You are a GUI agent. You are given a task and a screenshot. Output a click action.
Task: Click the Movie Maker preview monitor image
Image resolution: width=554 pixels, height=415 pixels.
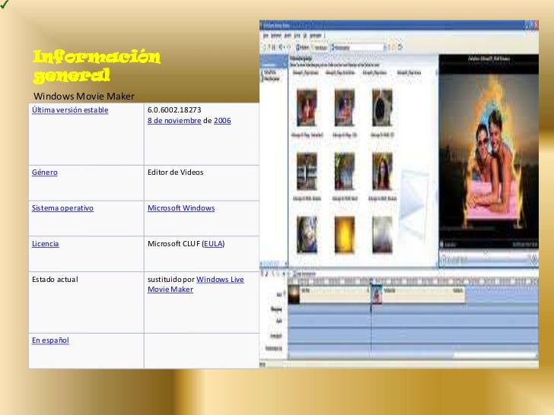(x=489, y=152)
